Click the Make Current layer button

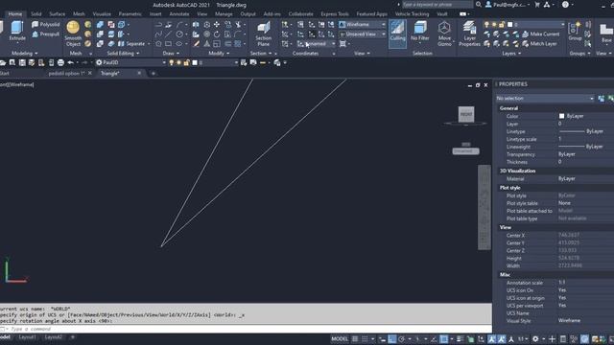point(540,34)
